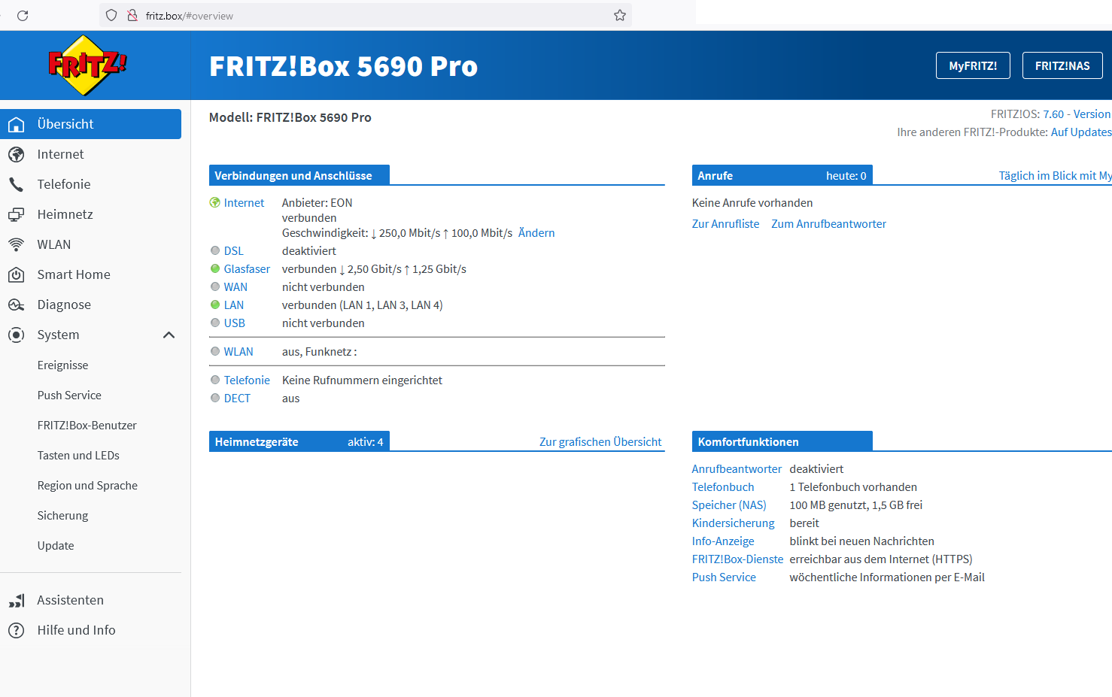Open the Telefonbuch link
The height and width of the screenshot is (697, 1112).
[x=723, y=487]
